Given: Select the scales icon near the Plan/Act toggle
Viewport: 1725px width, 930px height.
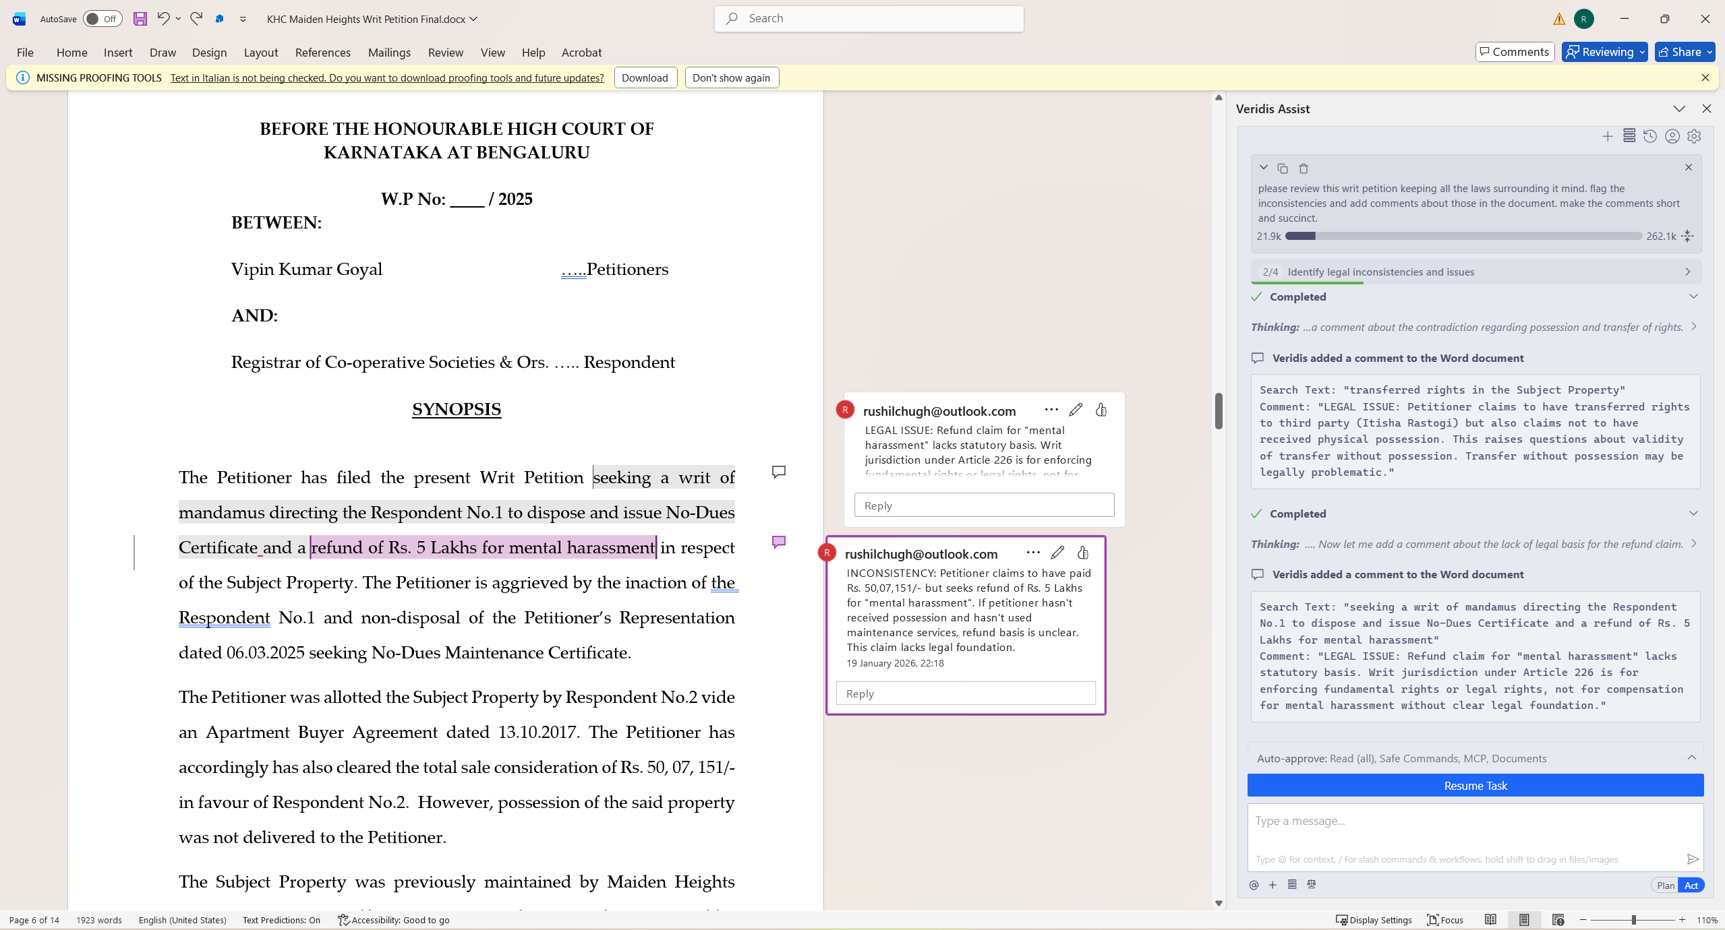Looking at the screenshot, I should point(1311,884).
